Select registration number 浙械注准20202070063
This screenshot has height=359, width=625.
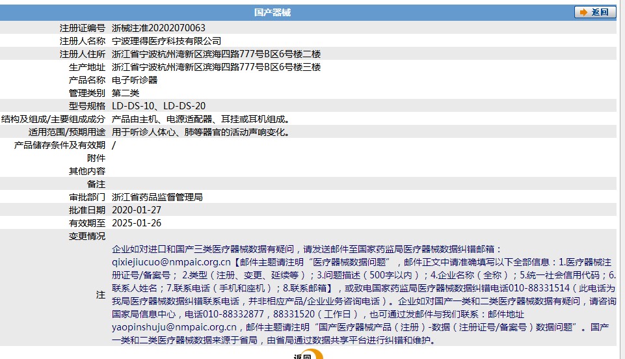159,28
